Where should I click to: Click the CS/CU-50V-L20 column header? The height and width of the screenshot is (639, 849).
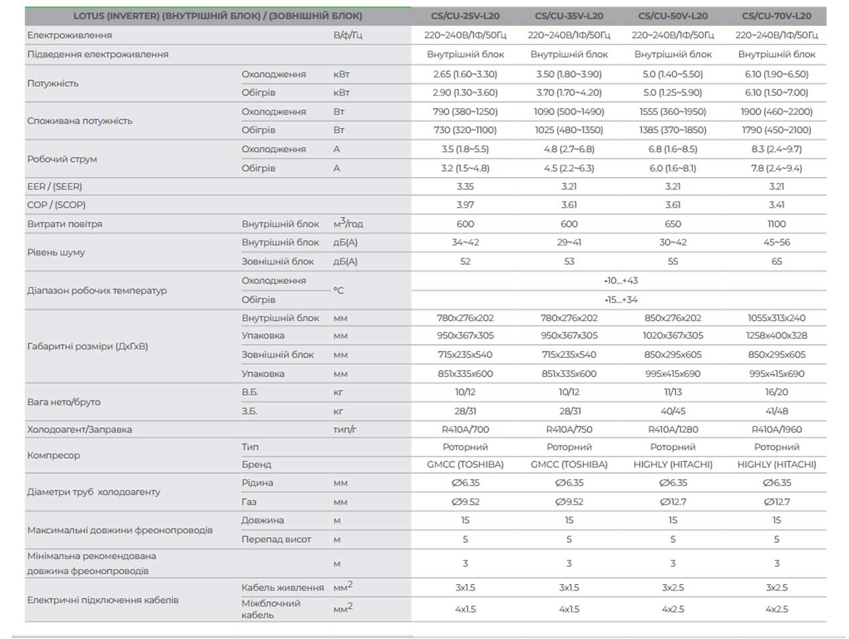(673, 16)
